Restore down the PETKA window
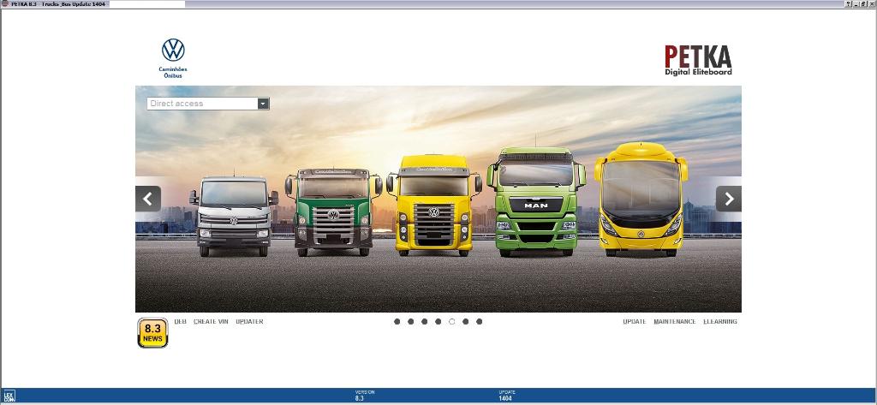This screenshot has width=877, height=405. tap(864, 4)
